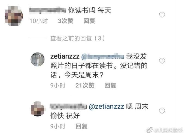View who liked via 3次赞

coord(66,21)
